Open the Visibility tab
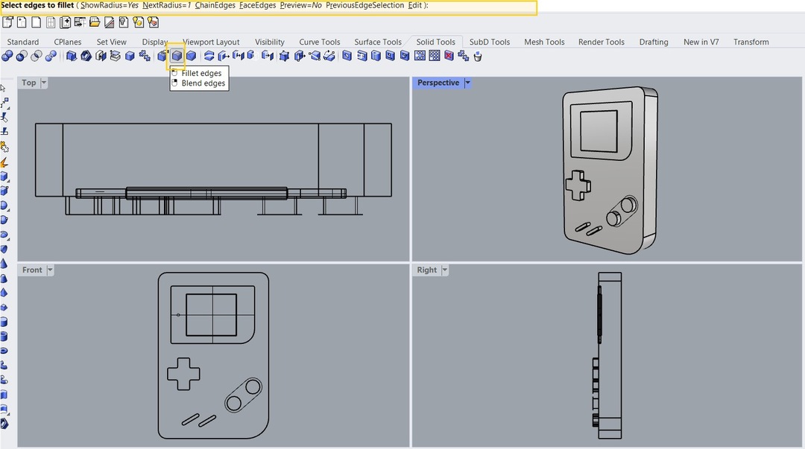 [270, 42]
